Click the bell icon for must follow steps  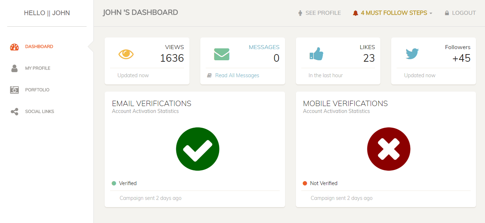coord(355,13)
